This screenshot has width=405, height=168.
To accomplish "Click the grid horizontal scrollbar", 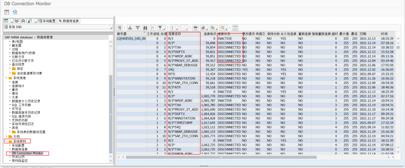I will pos(221,157).
